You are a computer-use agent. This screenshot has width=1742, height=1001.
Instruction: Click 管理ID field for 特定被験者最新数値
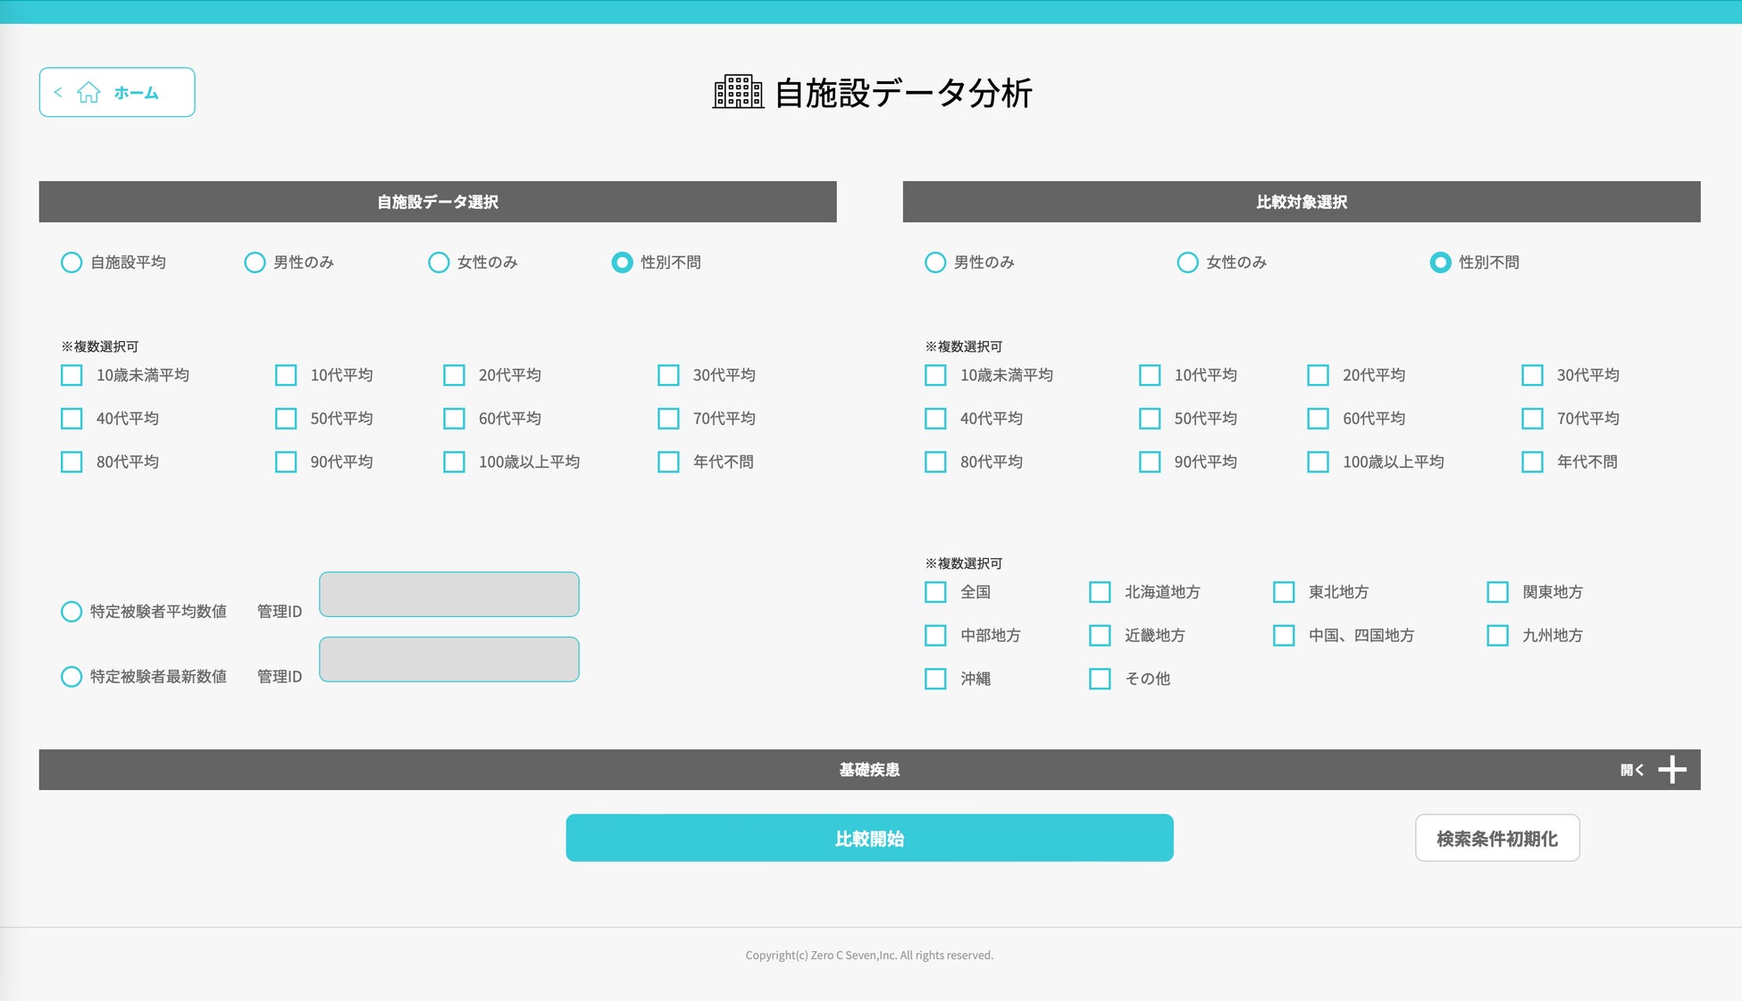448,660
